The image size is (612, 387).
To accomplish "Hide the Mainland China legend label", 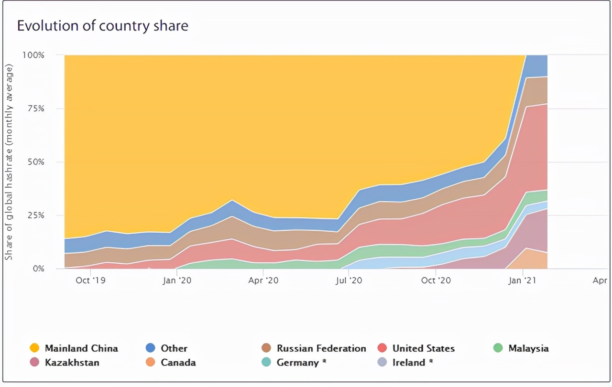I will (x=81, y=348).
